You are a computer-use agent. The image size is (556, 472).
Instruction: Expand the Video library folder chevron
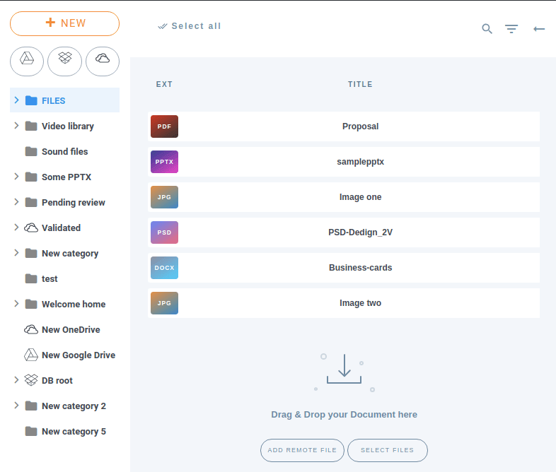[16, 126]
